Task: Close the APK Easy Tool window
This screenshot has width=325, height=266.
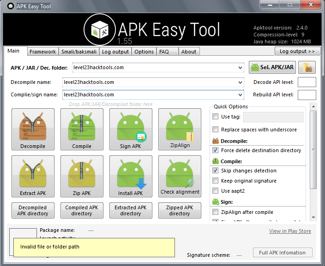Action: pyautogui.click(x=311, y=5)
